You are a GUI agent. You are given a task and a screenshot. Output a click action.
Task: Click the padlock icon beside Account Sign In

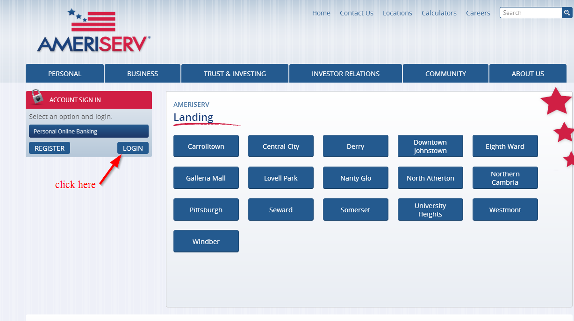click(x=37, y=97)
